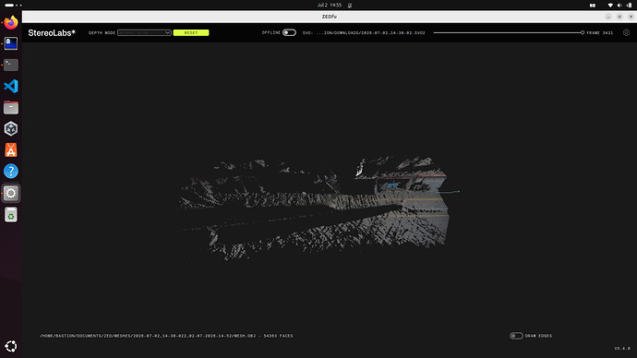Open the Settings gear app in dock
This screenshot has height=358, width=637.
tap(11, 193)
